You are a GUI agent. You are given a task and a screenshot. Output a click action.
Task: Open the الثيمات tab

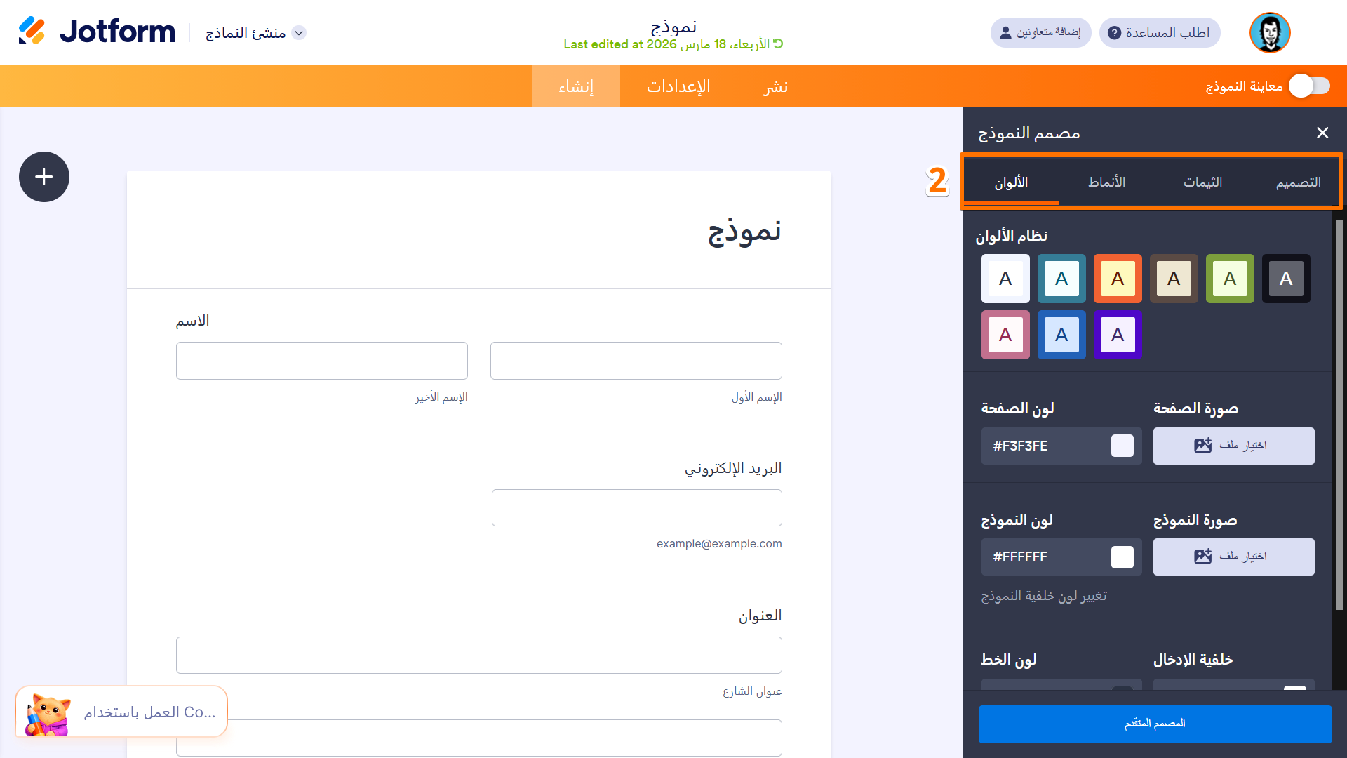[1202, 181]
